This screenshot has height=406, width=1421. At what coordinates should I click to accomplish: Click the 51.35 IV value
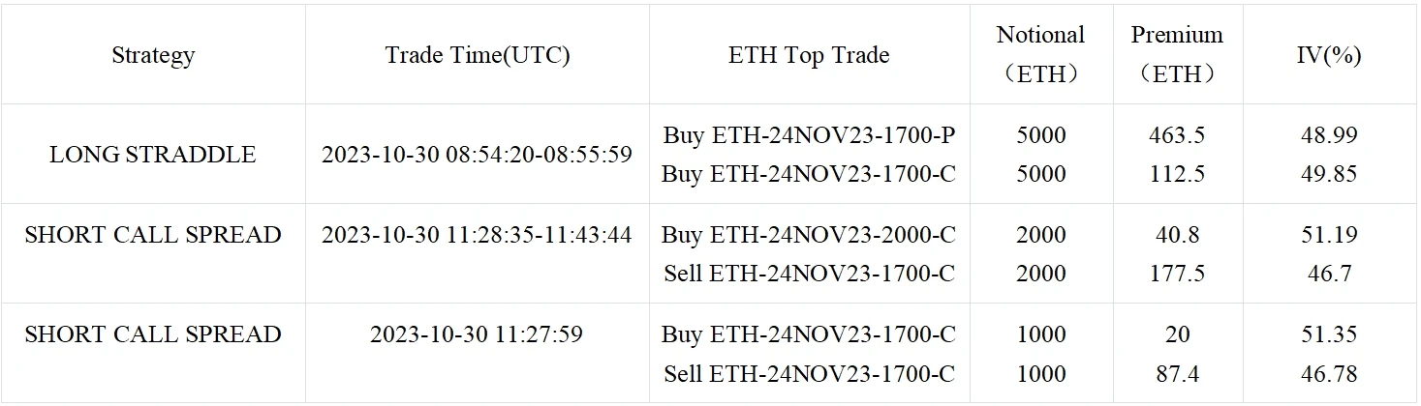tap(1329, 334)
